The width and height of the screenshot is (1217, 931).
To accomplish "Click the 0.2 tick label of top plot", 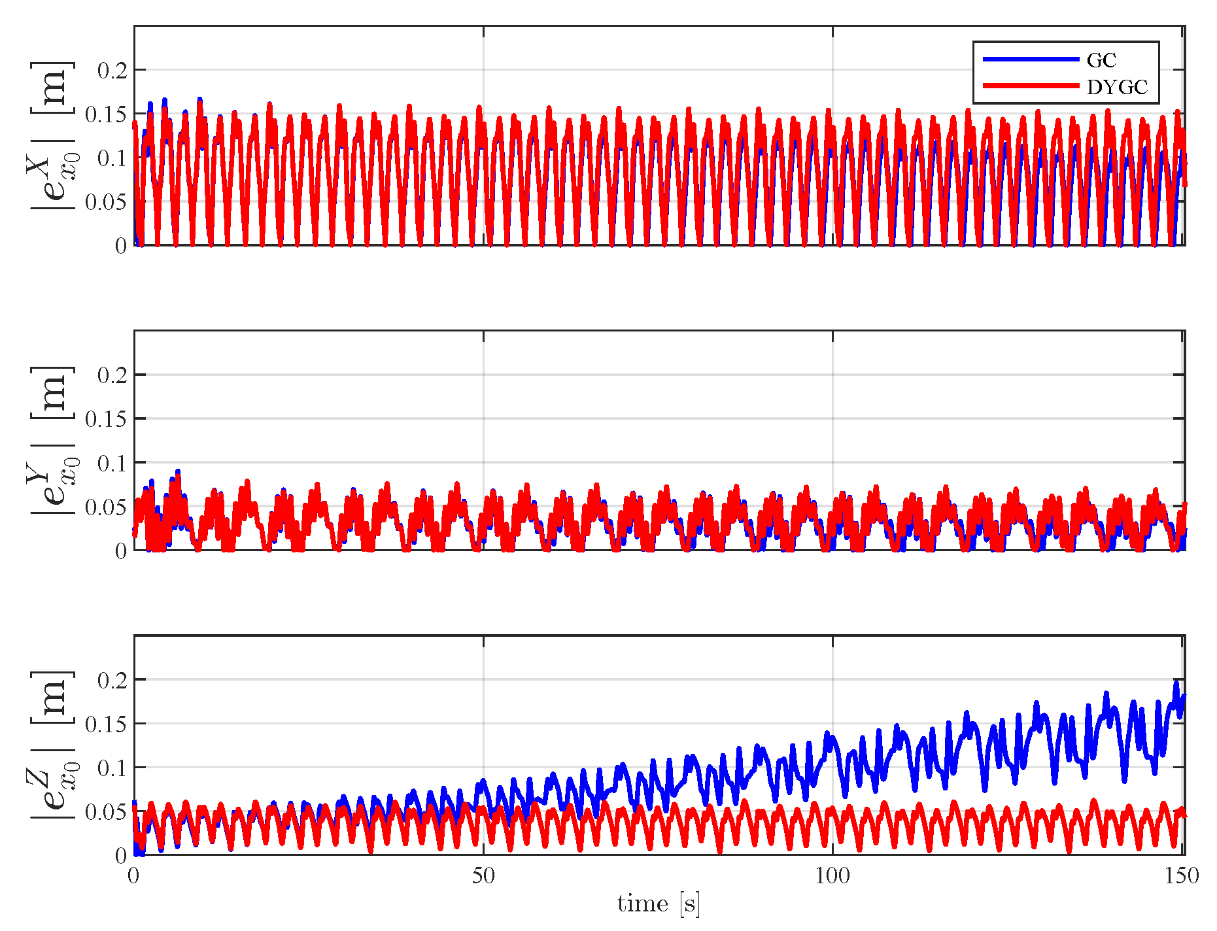I will point(112,70).
